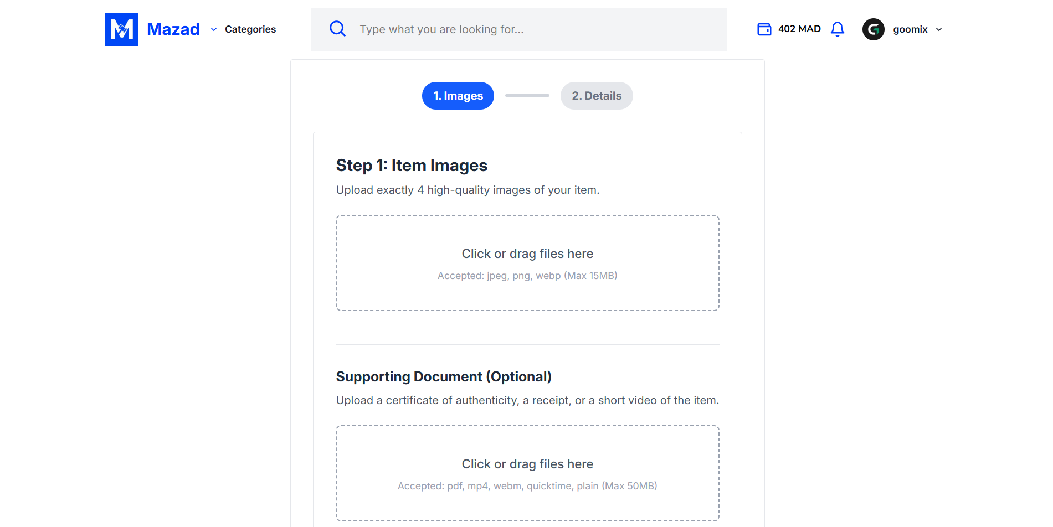1053x527 pixels.
Task: Open the wallet icon
Action: [x=764, y=29]
